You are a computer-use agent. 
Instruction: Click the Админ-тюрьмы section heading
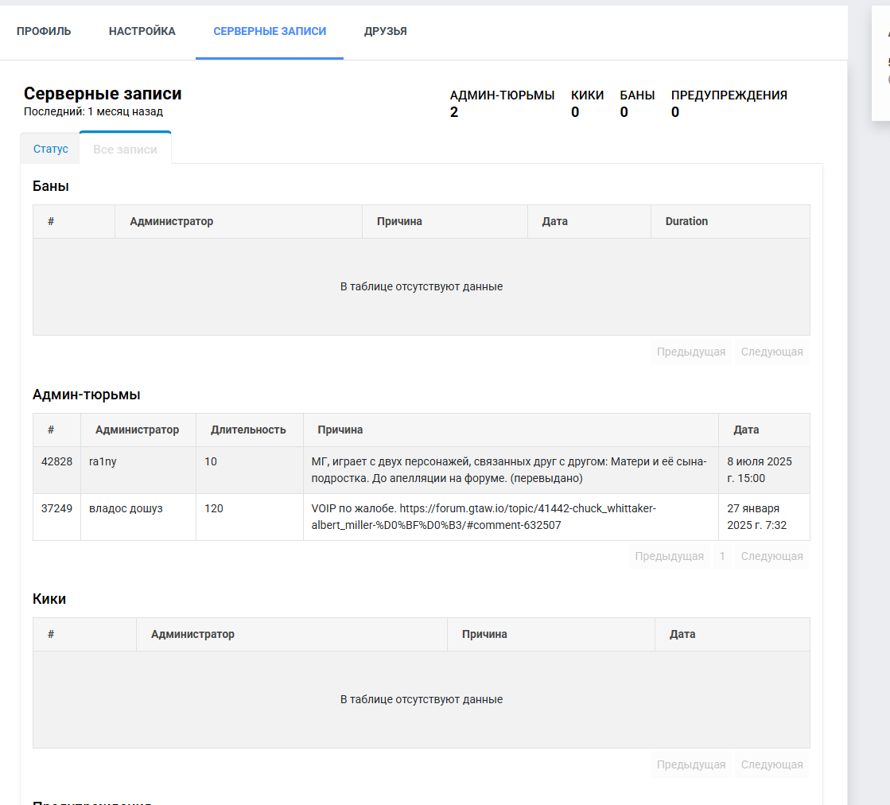86,395
